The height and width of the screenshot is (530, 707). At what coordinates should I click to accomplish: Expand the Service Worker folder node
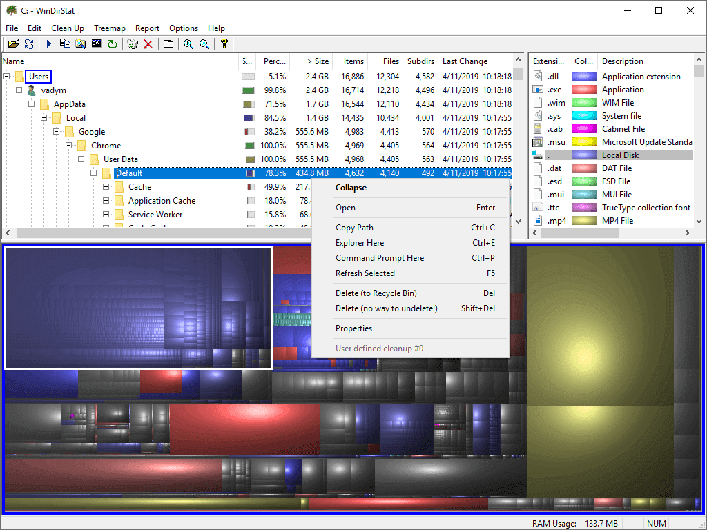[x=106, y=214]
